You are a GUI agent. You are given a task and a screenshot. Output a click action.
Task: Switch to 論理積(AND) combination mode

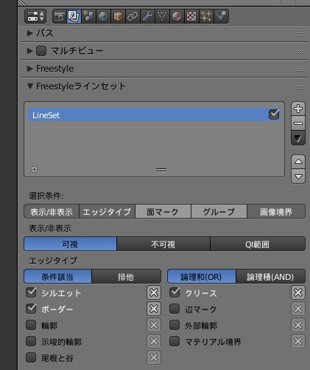(x=270, y=277)
